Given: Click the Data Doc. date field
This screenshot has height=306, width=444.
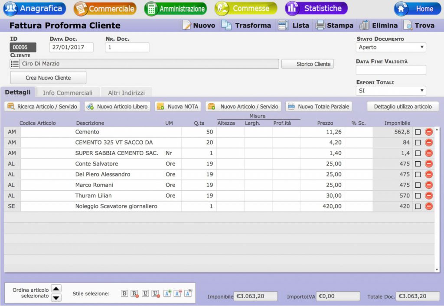Looking at the screenshot, I should coord(72,47).
